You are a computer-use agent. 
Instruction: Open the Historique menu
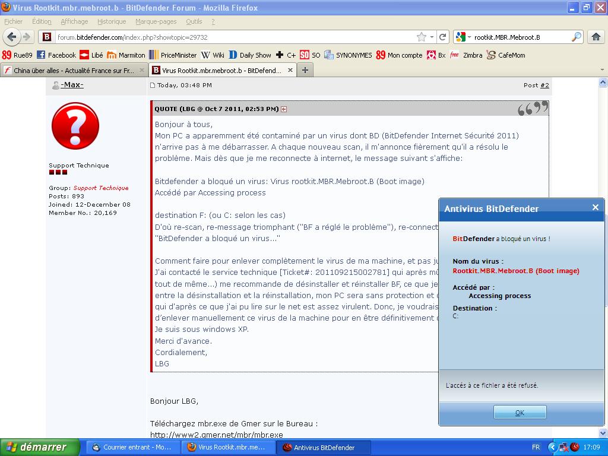tap(111, 21)
